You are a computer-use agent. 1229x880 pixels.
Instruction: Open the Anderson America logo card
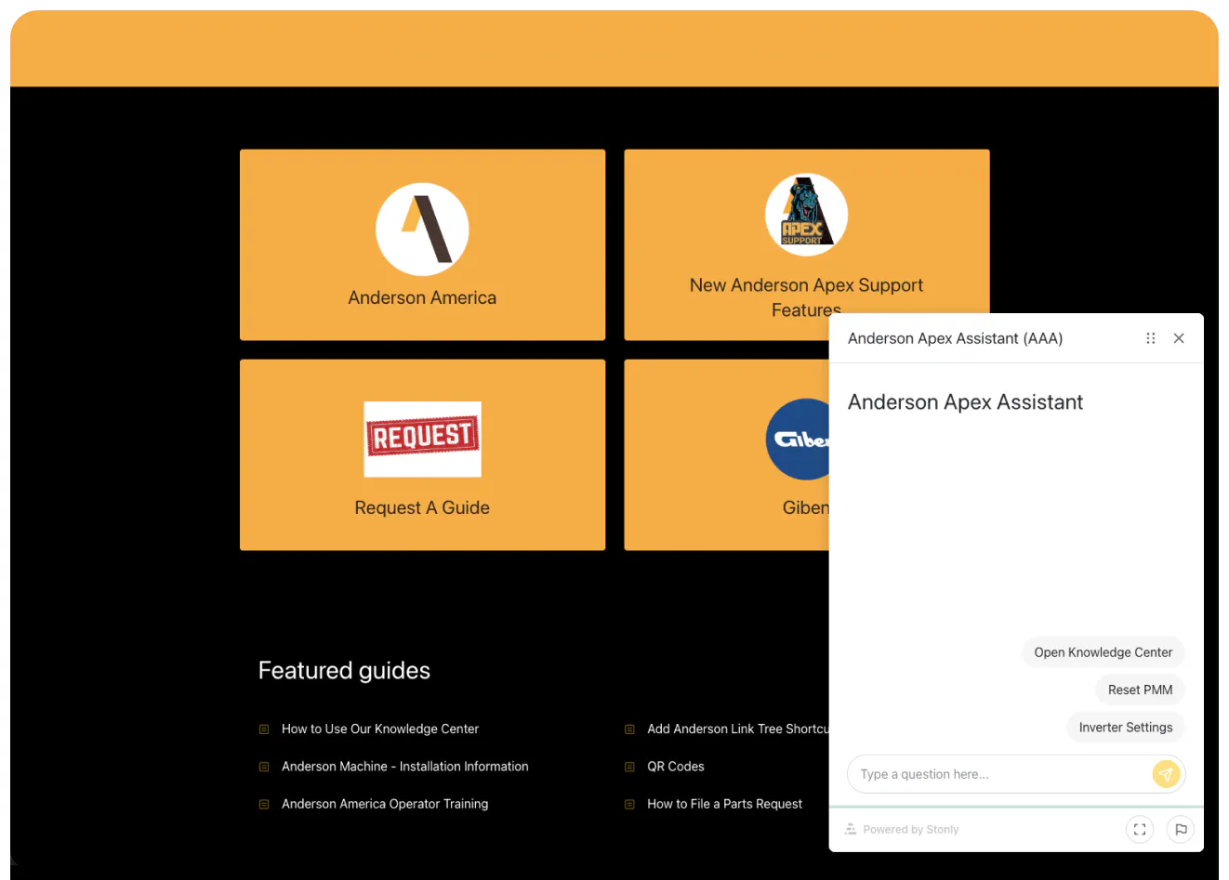click(422, 244)
